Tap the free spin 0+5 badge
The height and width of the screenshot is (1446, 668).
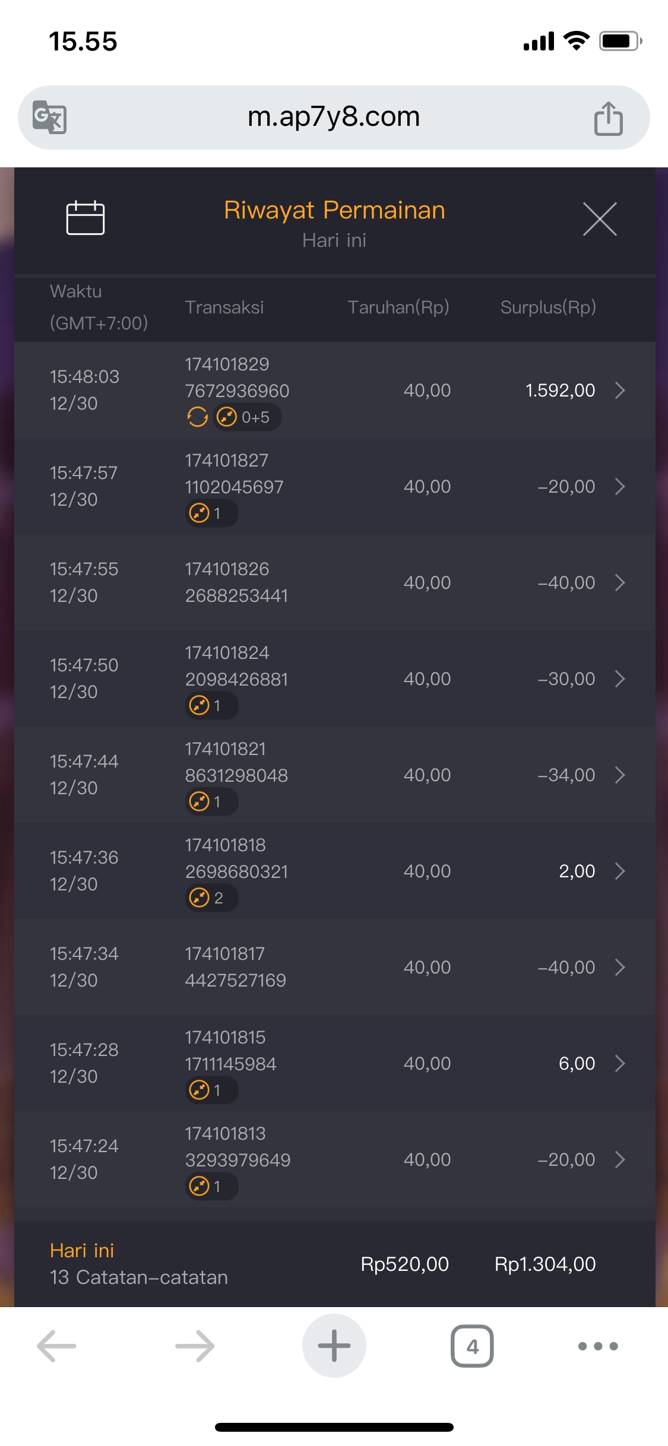[x=247, y=417]
